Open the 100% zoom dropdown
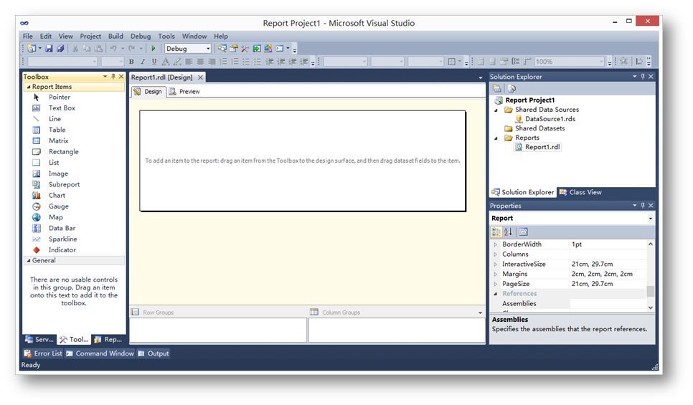The width and height of the screenshot is (693, 405). [601, 62]
